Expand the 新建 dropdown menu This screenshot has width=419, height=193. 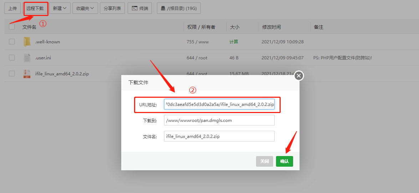tap(60, 8)
